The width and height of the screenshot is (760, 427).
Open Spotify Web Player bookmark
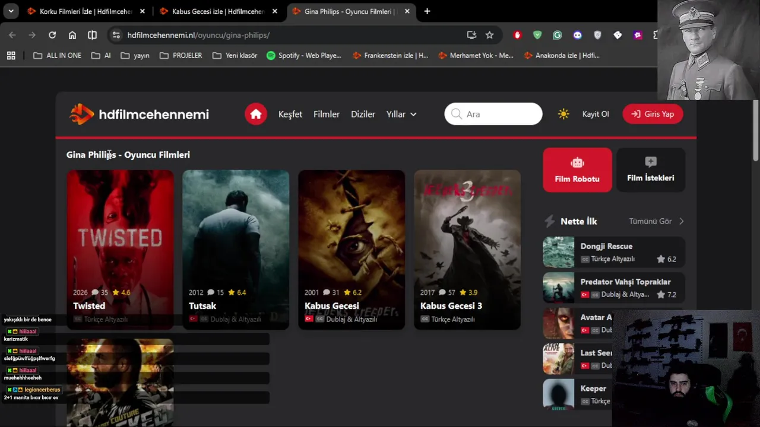tap(304, 55)
